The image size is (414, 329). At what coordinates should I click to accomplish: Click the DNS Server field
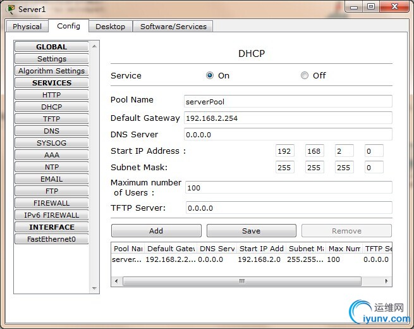click(288, 135)
